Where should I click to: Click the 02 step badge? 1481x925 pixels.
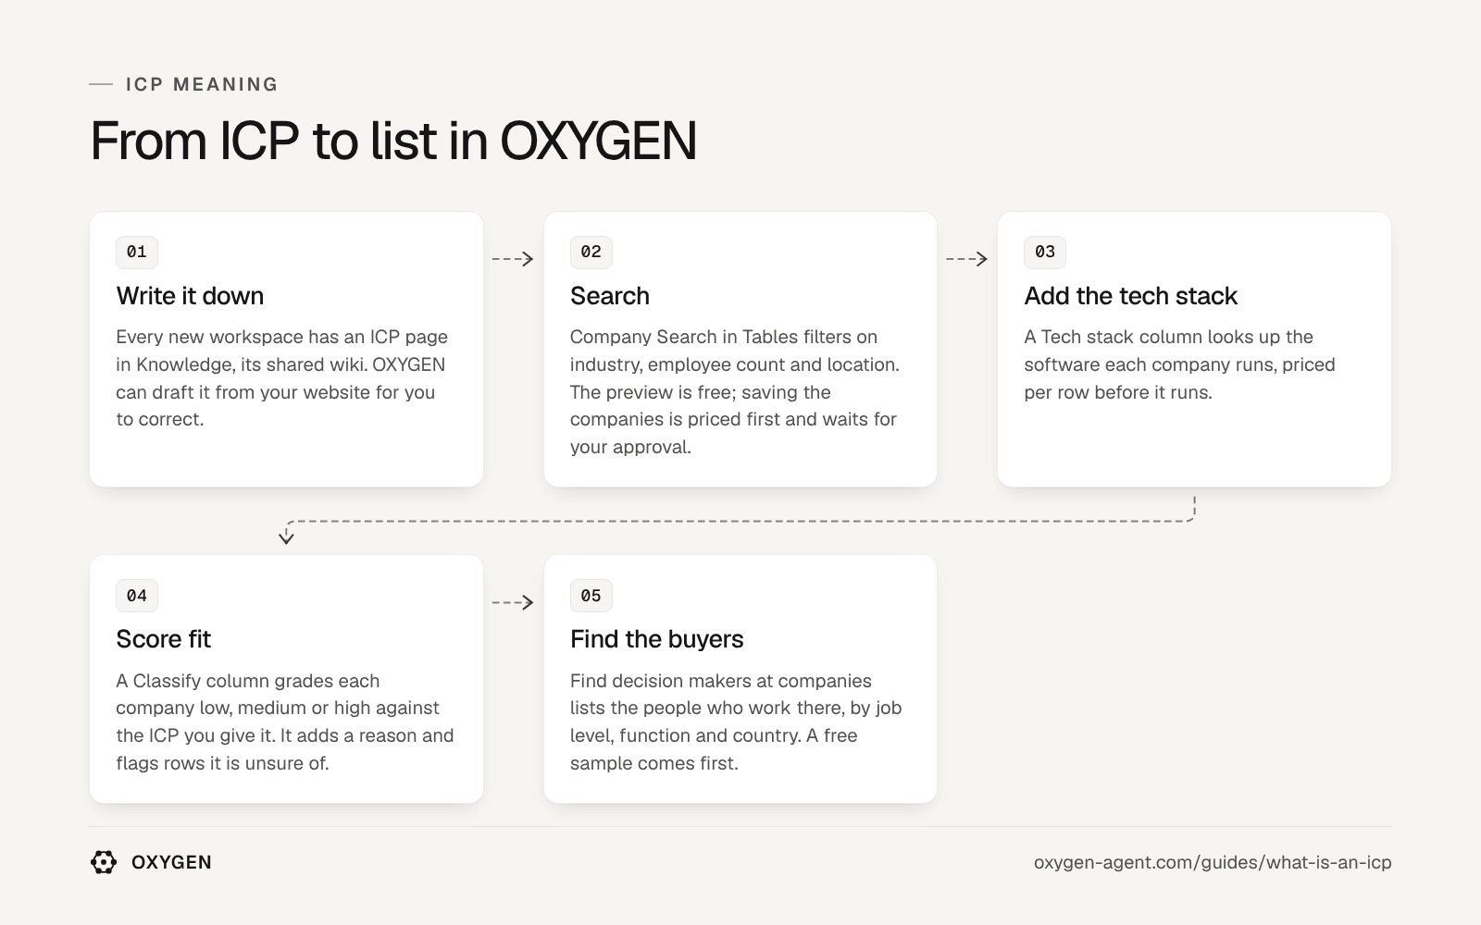point(591,252)
